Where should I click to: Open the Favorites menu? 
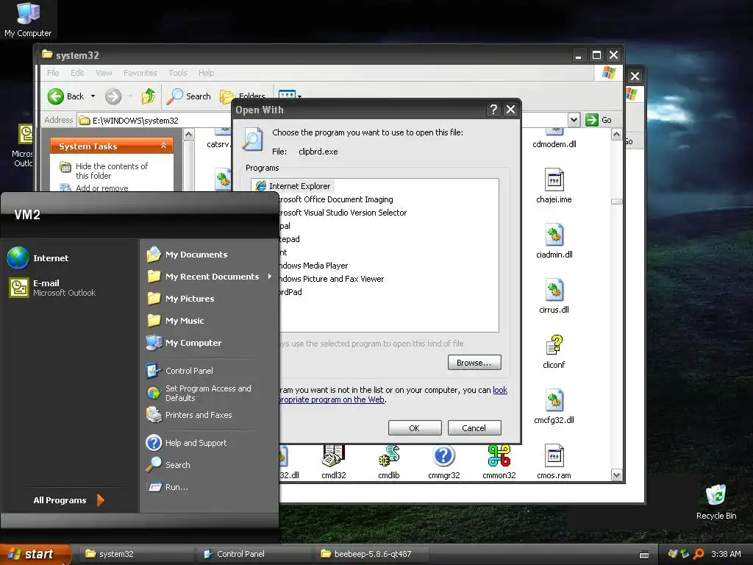140,73
